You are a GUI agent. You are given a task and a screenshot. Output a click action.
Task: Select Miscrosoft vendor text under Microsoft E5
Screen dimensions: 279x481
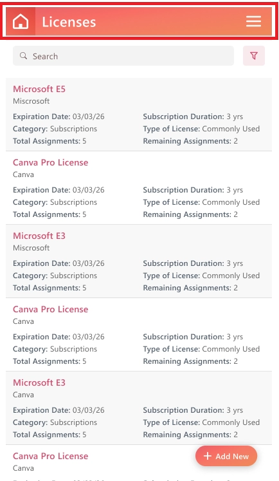[32, 101]
